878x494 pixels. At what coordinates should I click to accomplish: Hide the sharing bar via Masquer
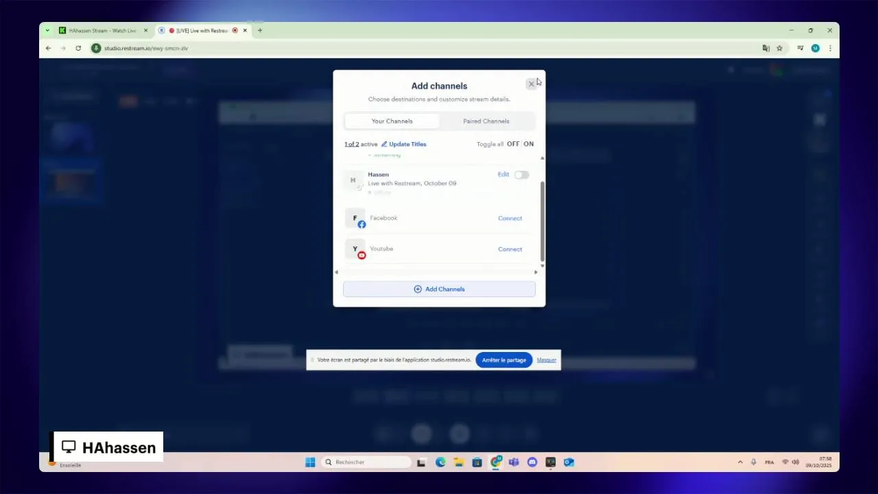pos(546,360)
